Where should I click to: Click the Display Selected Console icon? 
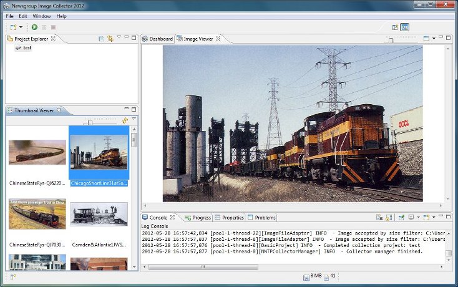click(411, 217)
